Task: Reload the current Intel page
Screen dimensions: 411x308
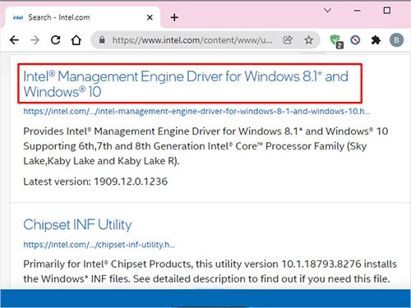Action: pos(56,40)
